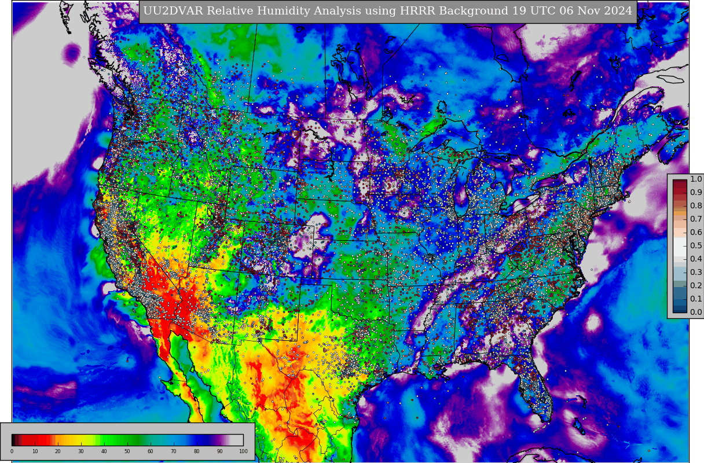Click the 0.2 label on the right colorbar

pos(696,286)
